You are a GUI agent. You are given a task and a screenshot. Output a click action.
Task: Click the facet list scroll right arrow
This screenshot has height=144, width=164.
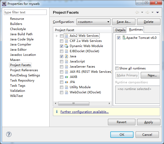point(110,103)
